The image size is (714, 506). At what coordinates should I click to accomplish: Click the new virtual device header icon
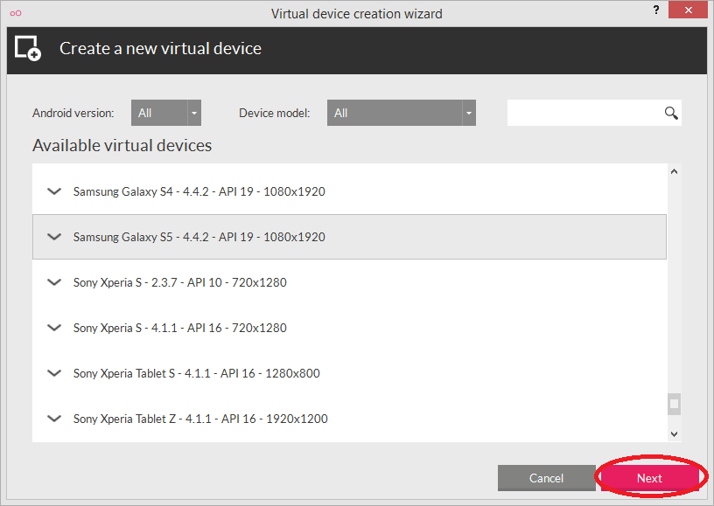coord(28,48)
